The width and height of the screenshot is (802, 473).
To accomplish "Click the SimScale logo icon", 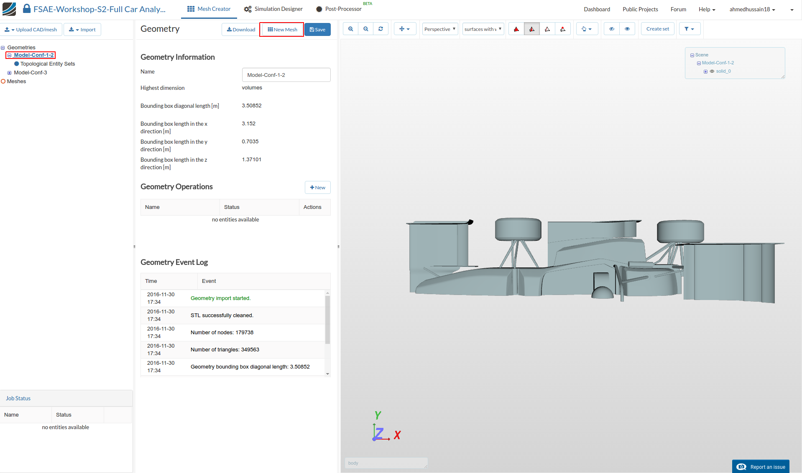I will [9, 9].
